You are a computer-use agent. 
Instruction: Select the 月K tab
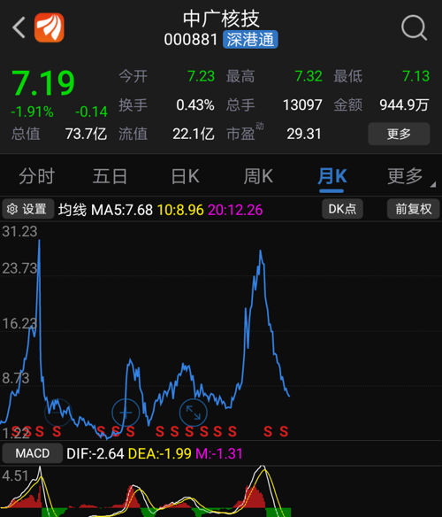pyautogui.click(x=332, y=176)
